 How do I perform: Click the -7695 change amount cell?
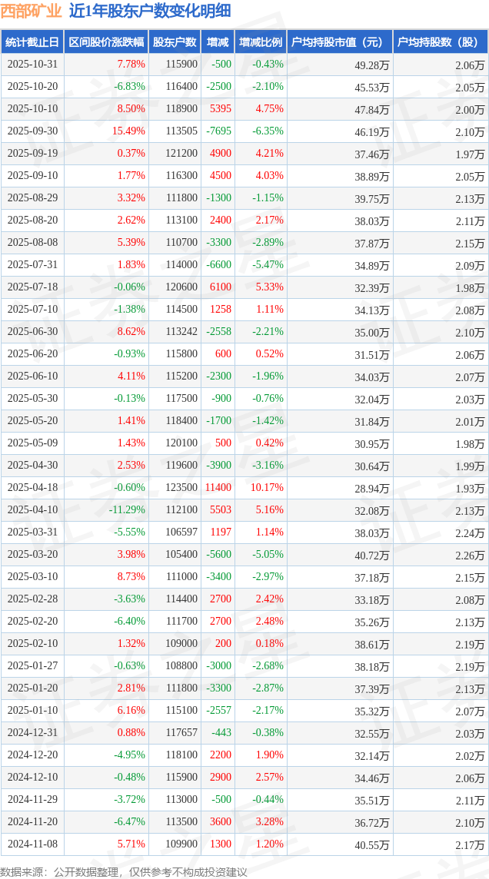(x=218, y=131)
